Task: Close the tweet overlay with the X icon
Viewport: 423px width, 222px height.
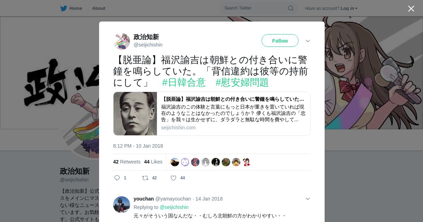Action: point(411,8)
